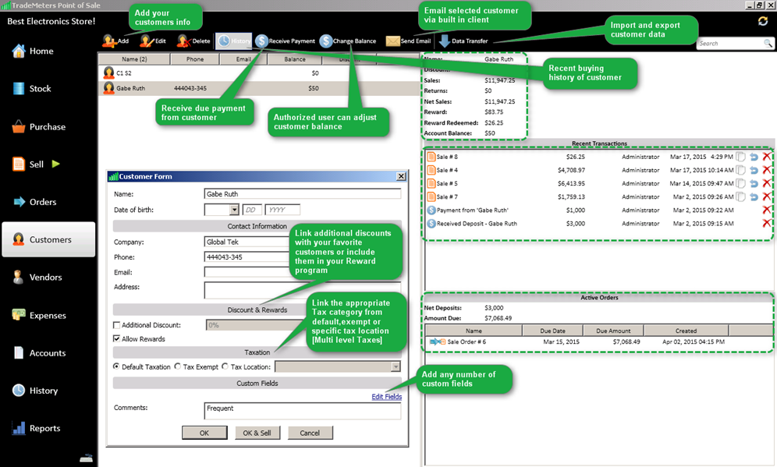Image resolution: width=777 pixels, height=467 pixels.
Task: Click the refresh icon in top-right corner
Action: click(x=762, y=21)
